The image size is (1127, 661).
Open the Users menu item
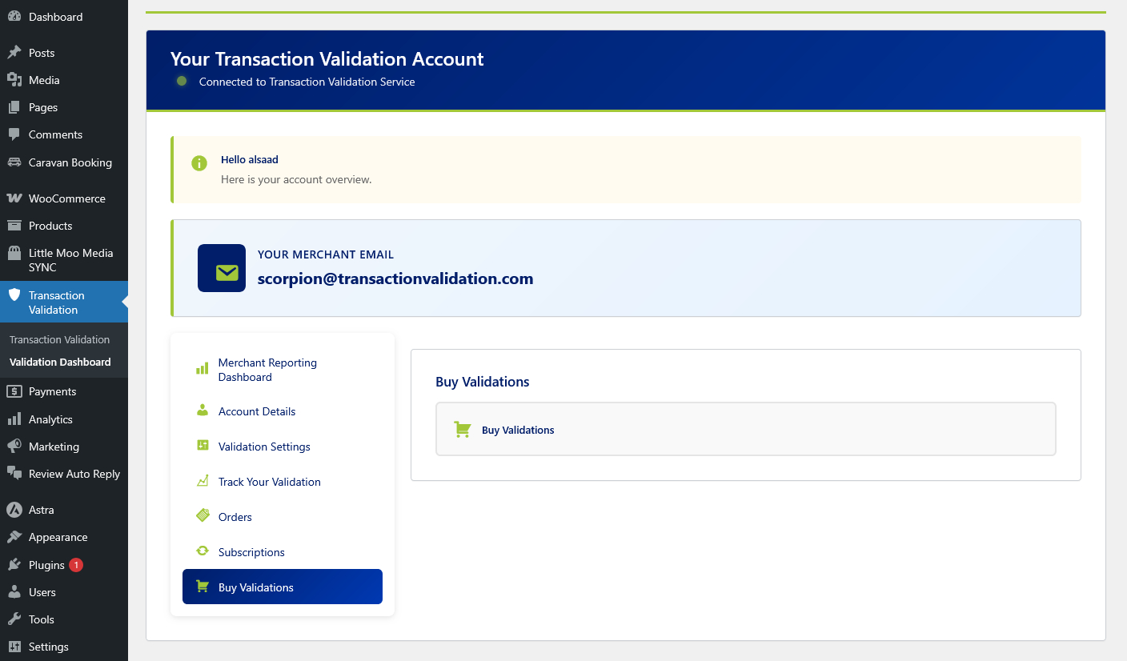click(x=64, y=592)
